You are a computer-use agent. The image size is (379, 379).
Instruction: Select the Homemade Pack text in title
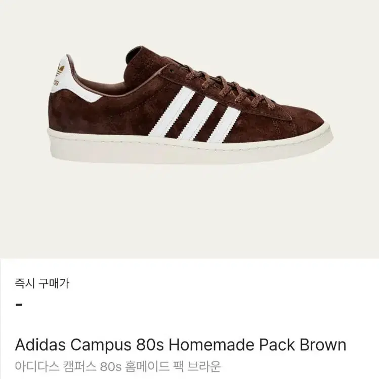tap(232, 345)
